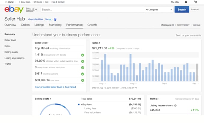Open the Daily Deals link
Screen dimensions: 204x123
coord(25,2)
